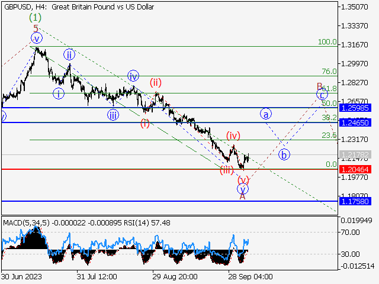The image size is (379, 284).
Task: Click the 1.17580 price level tag
Action: (x=355, y=201)
